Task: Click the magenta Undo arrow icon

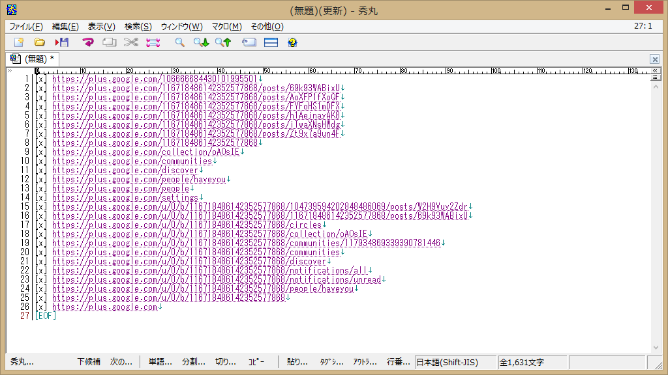Action: (x=88, y=42)
